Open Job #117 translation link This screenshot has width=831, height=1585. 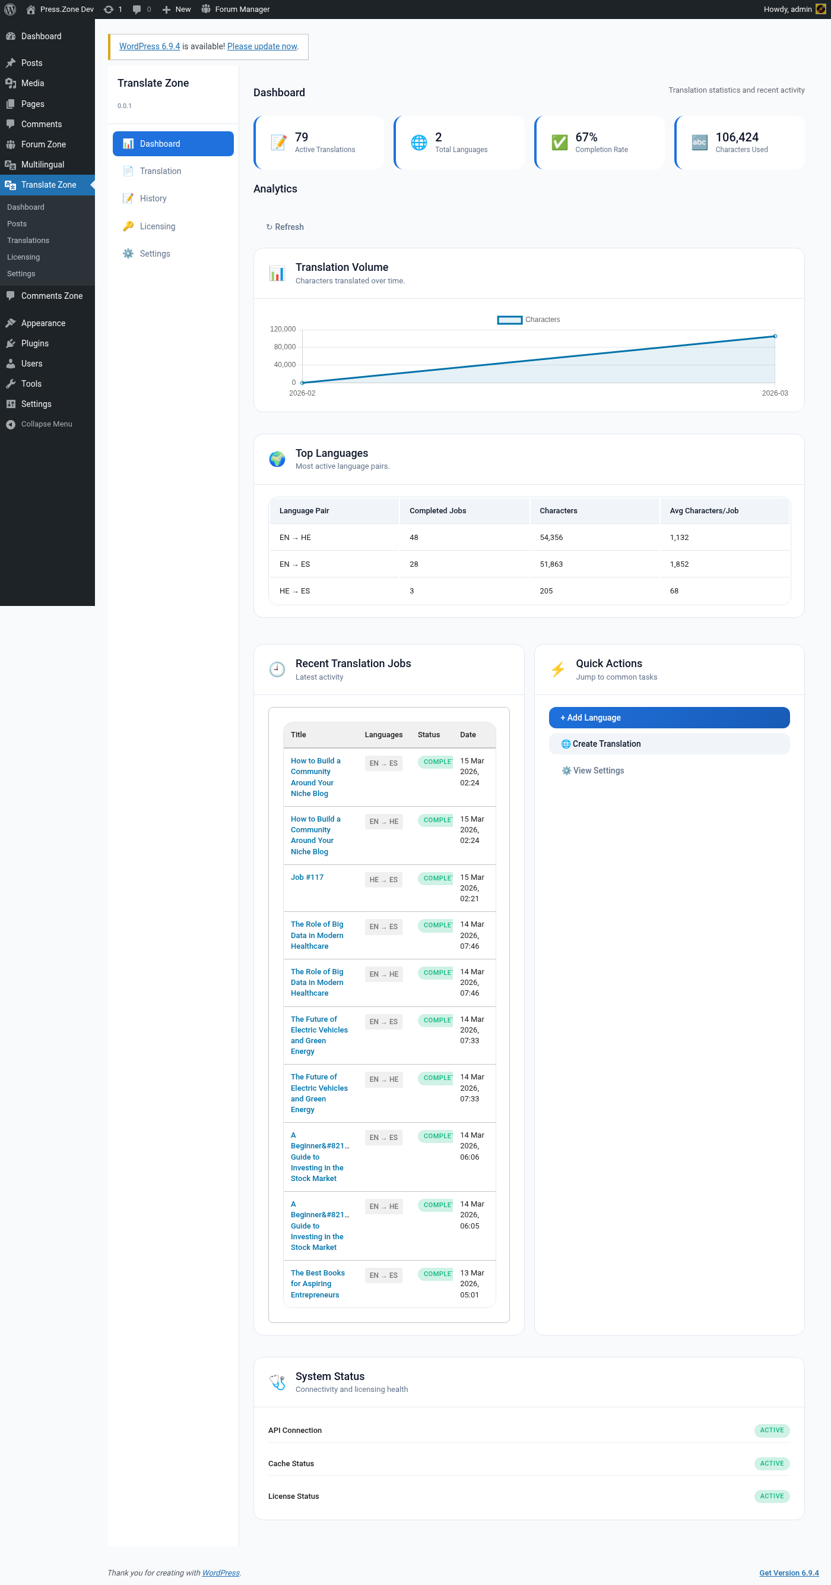click(x=307, y=877)
